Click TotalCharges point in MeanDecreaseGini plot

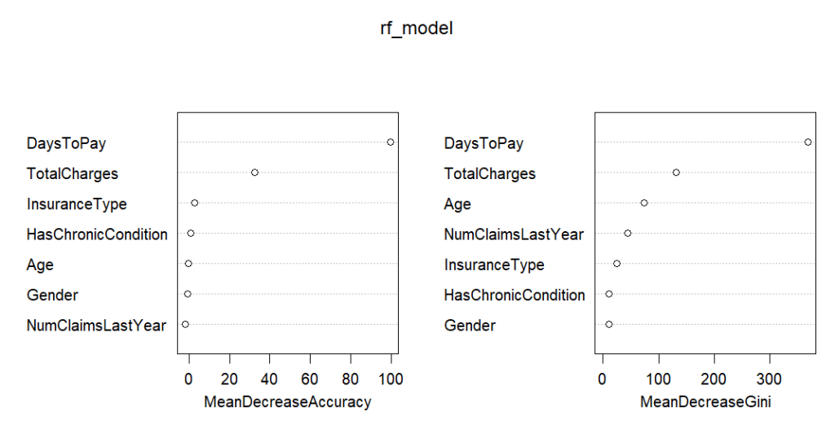[676, 173]
